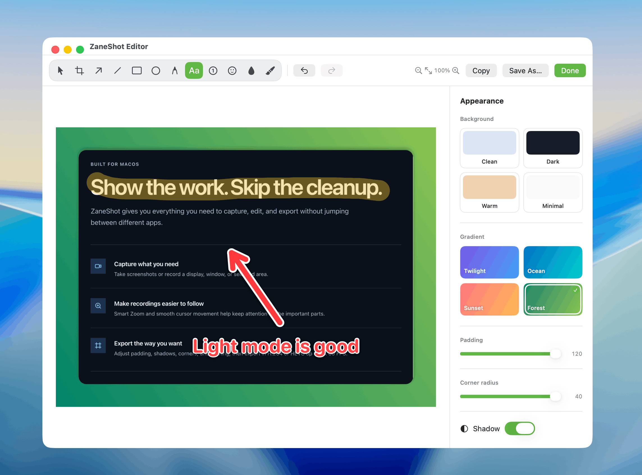Zoom in with the plus magnifier

[x=456, y=70]
